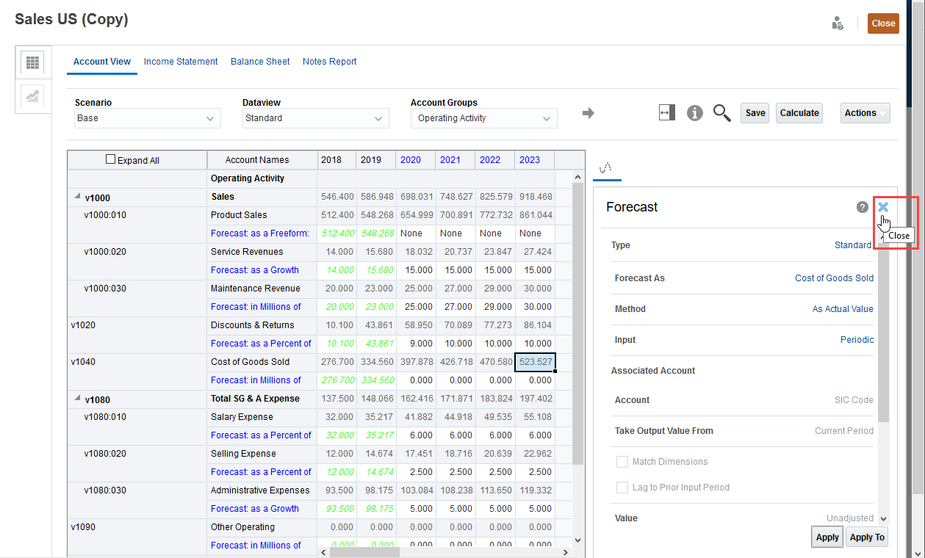Collapse the v1080 tree node
Viewport: 925px width, 558px height.
[x=77, y=399]
